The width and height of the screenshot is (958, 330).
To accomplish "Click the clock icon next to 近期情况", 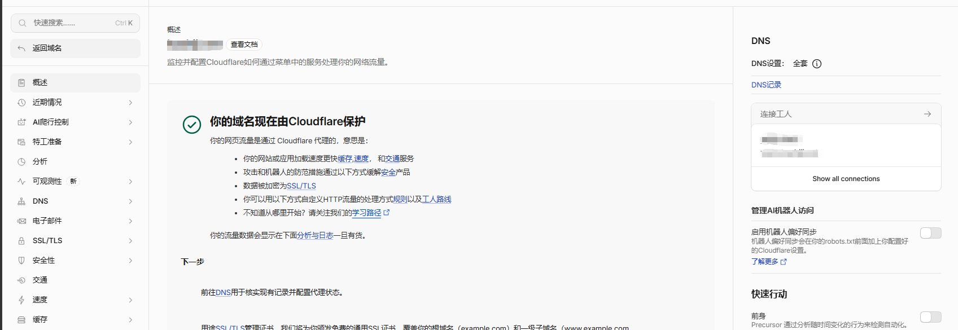I will (21, 103).
